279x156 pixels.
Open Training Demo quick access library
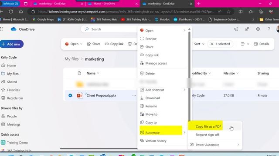tap(17, 143)
